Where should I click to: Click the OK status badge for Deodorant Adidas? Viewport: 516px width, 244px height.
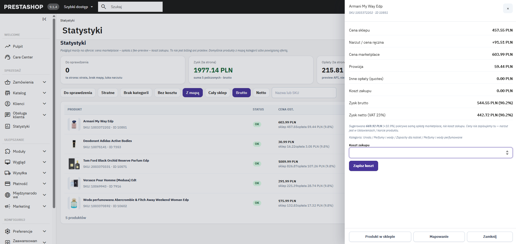click(257, 144)
